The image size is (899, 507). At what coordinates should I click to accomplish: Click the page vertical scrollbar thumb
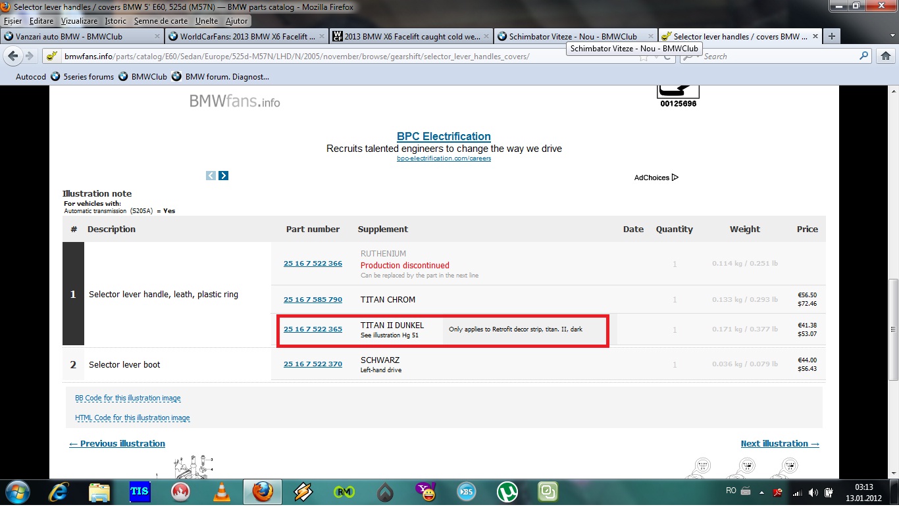[893, 329]
